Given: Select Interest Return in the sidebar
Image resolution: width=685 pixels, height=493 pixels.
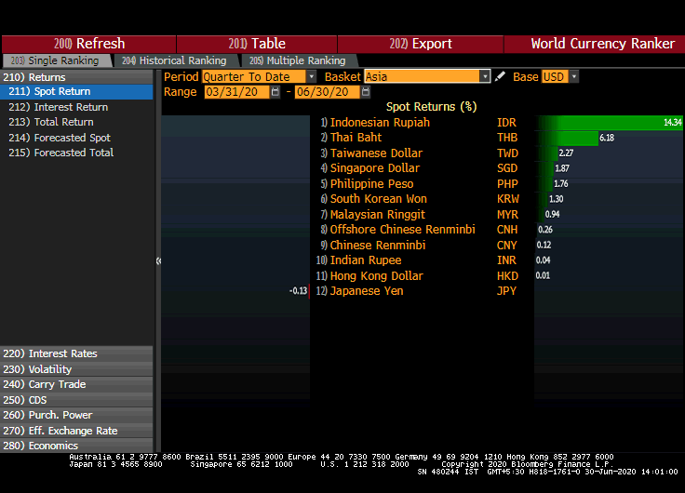Looking at the screenshot, I should point(71,107).
